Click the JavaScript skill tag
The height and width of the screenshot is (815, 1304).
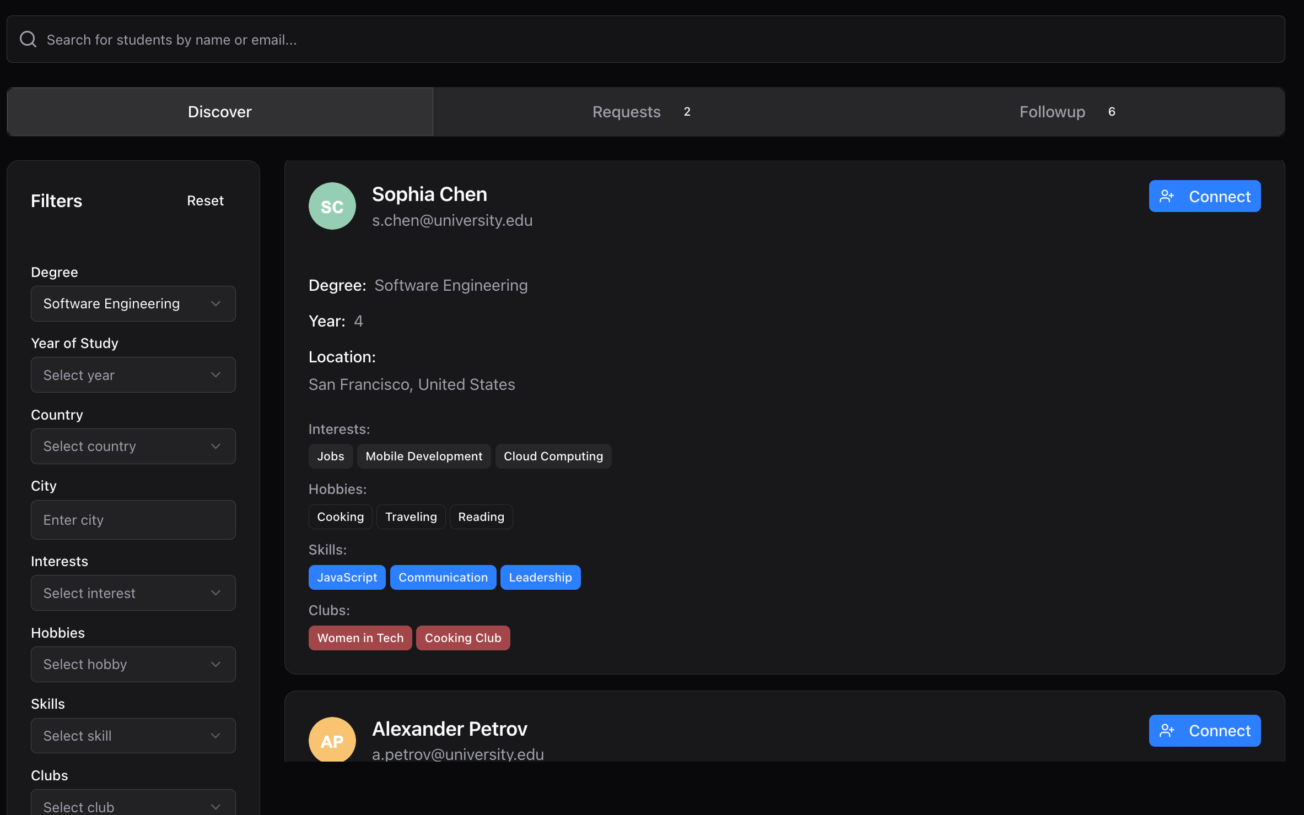pyautogui.click(x=347, y=577)
